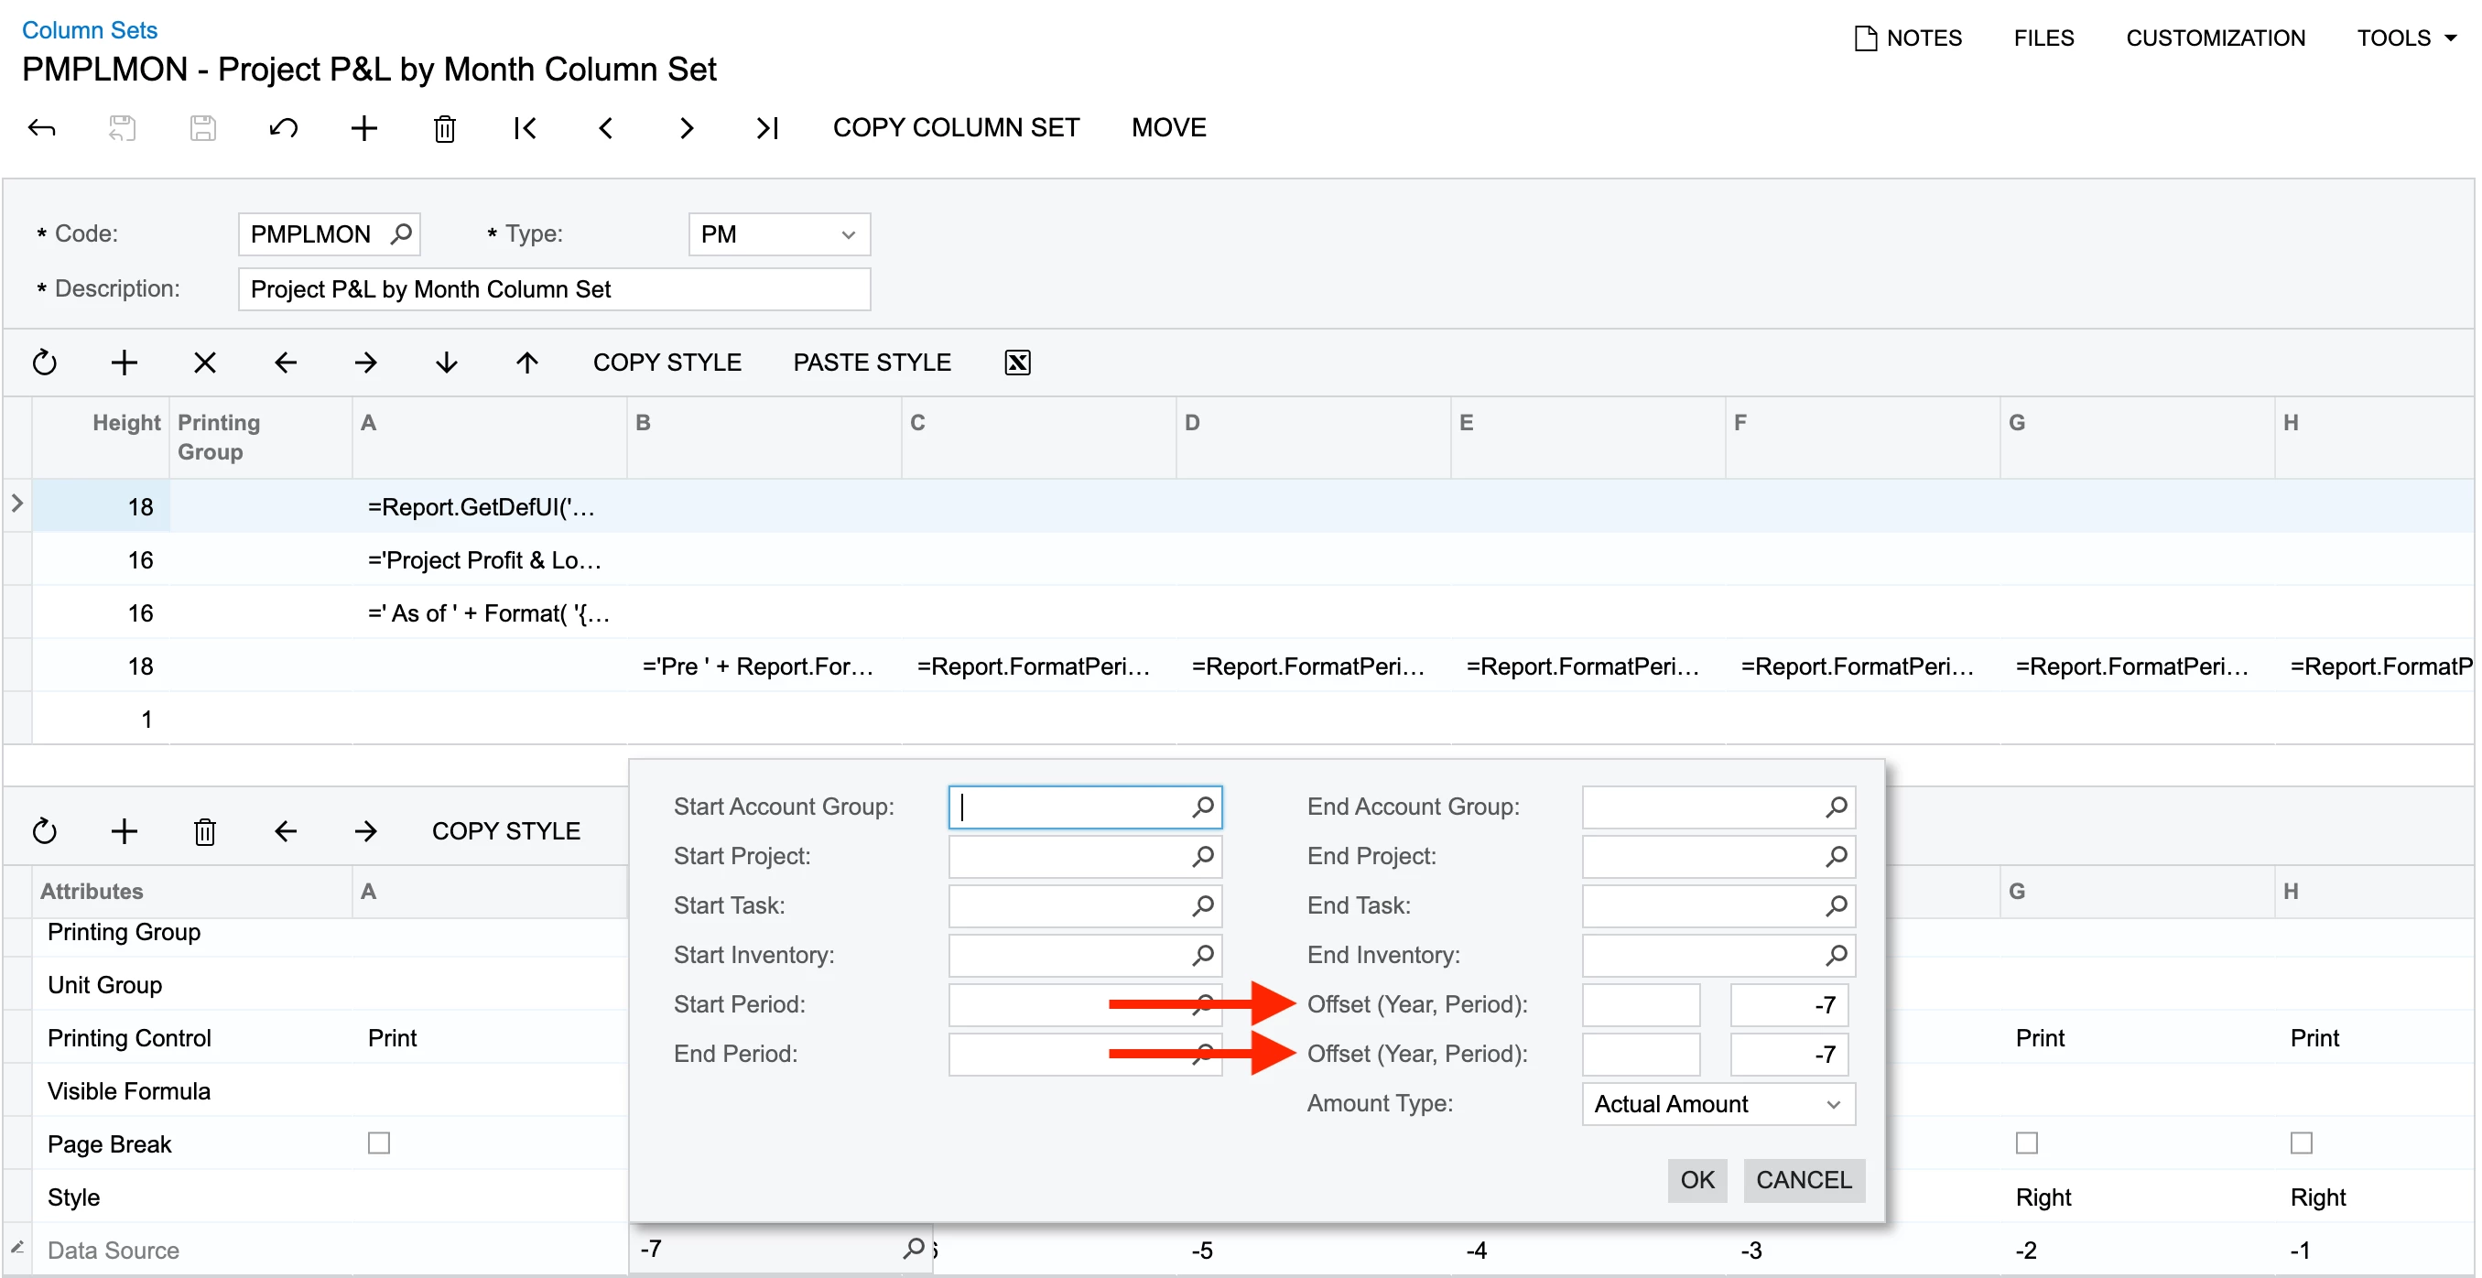2482x1278 pixels.
Task: Refresh the lower attributes grid
Action: (44, 831)
